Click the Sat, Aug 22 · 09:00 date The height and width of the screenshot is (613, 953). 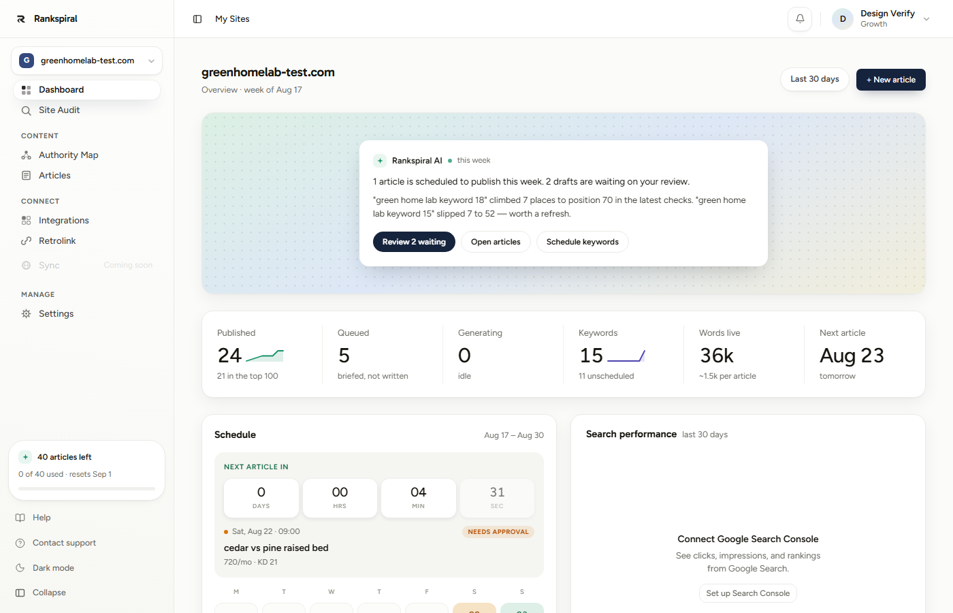click(x=265, y=531)
